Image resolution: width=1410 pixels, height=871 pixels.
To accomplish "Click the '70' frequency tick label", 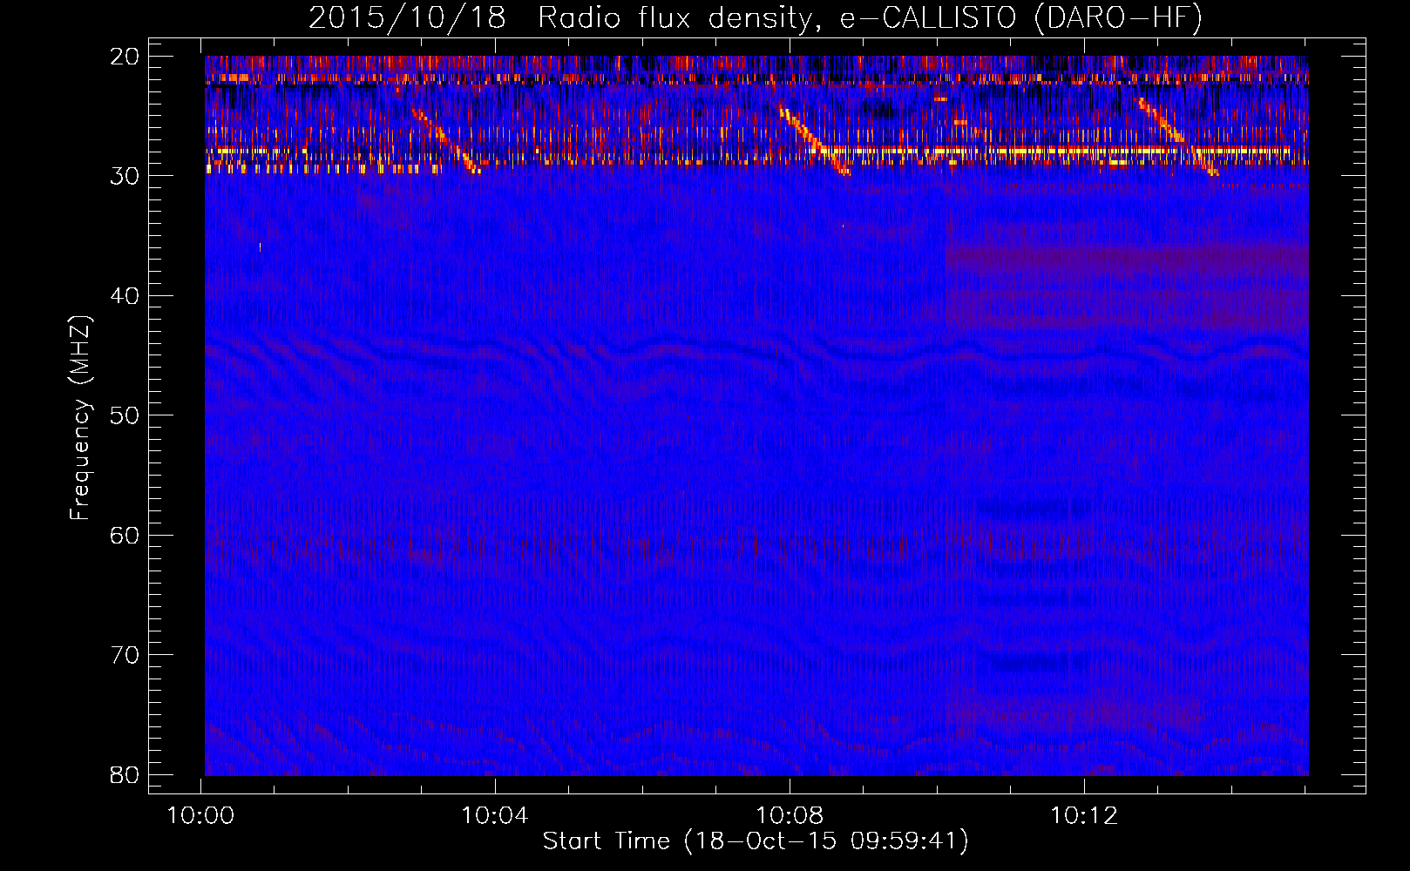I will tap(125, 655).
